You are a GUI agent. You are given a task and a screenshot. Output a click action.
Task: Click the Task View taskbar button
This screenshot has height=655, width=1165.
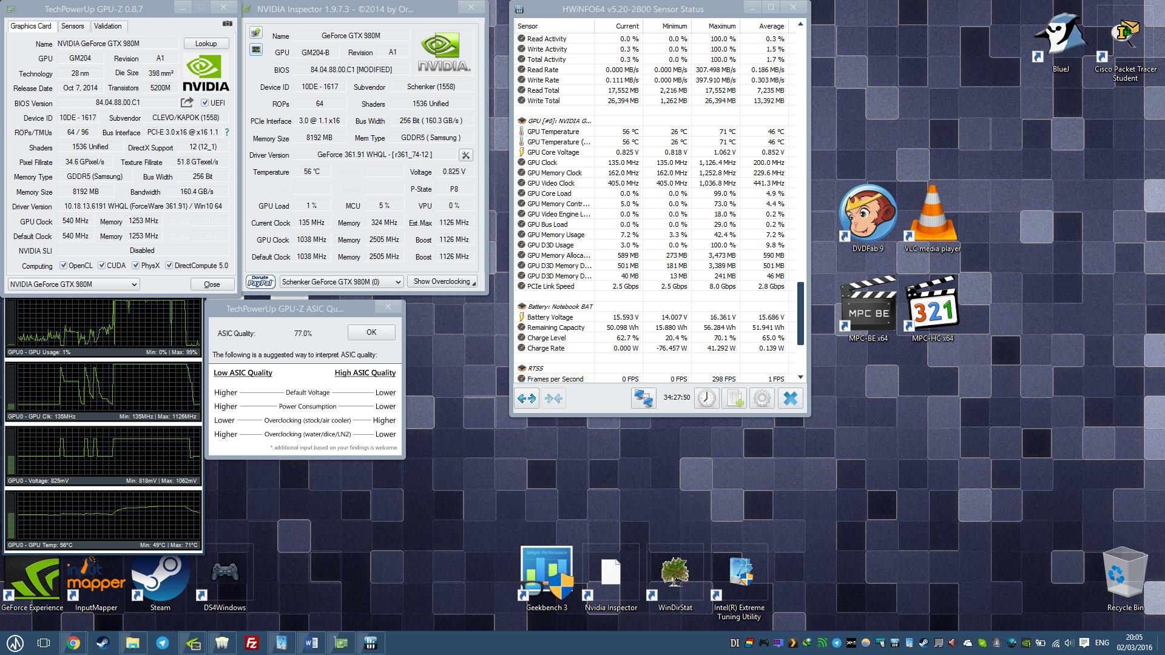[x=44, y=643]
